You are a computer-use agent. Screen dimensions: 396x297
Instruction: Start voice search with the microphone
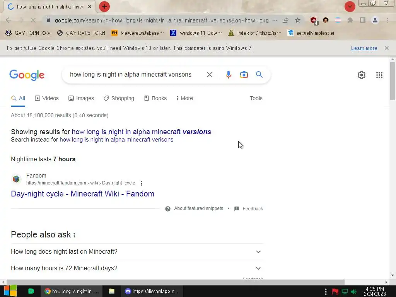pyautogui.click(x=228, y=75)
